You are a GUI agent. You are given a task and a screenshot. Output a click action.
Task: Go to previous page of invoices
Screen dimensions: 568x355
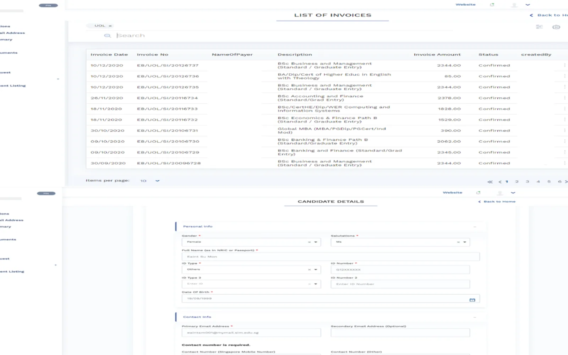point(500,182)
